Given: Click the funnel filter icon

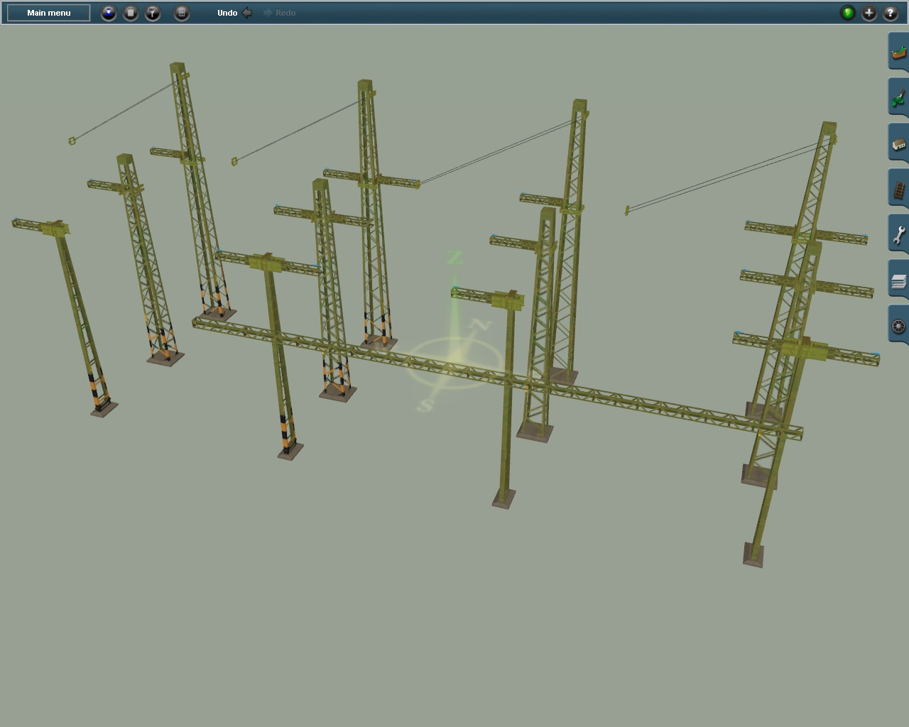Looking at the screenshot, I should coord(153,13).
